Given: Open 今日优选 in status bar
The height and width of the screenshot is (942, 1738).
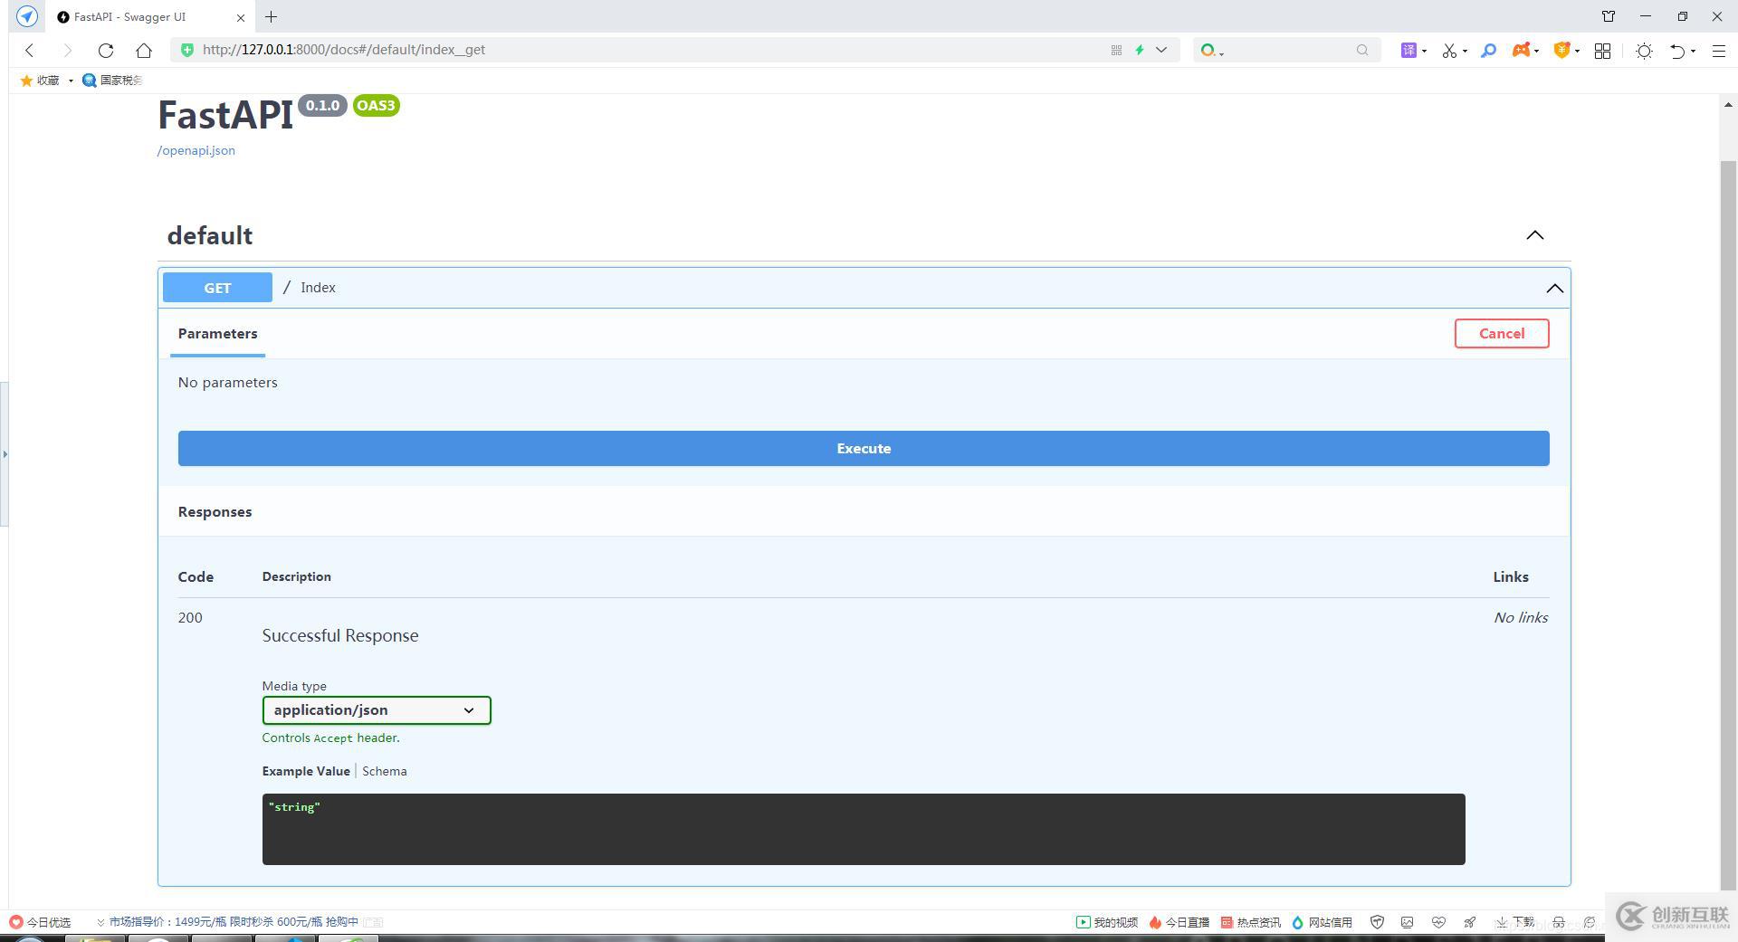Looking at the screenshot, I should [40, 922].
